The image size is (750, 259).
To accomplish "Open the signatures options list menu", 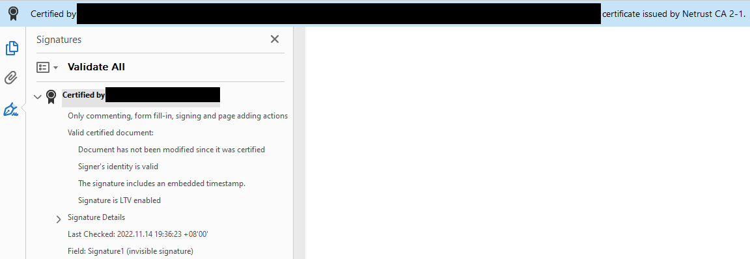I will pos(48,68).
